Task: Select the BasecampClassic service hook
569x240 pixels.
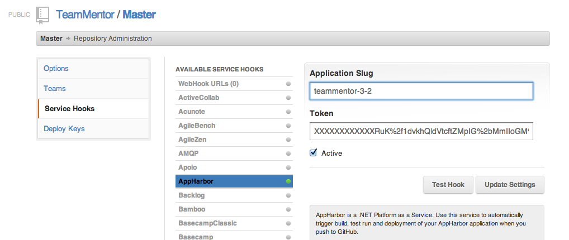Action: point(207,223)
